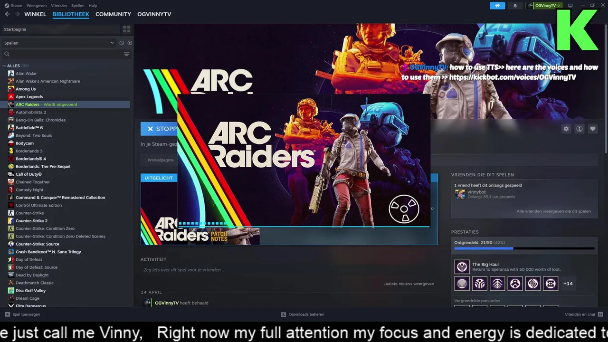Expand the Spellen category dropdown
Image resolution: width=608 pixels, height=342 pixels.
point(59,43)
